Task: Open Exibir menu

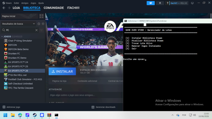Action: click(x=16, y=3)
